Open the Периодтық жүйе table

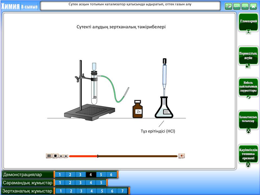[248, 56]
